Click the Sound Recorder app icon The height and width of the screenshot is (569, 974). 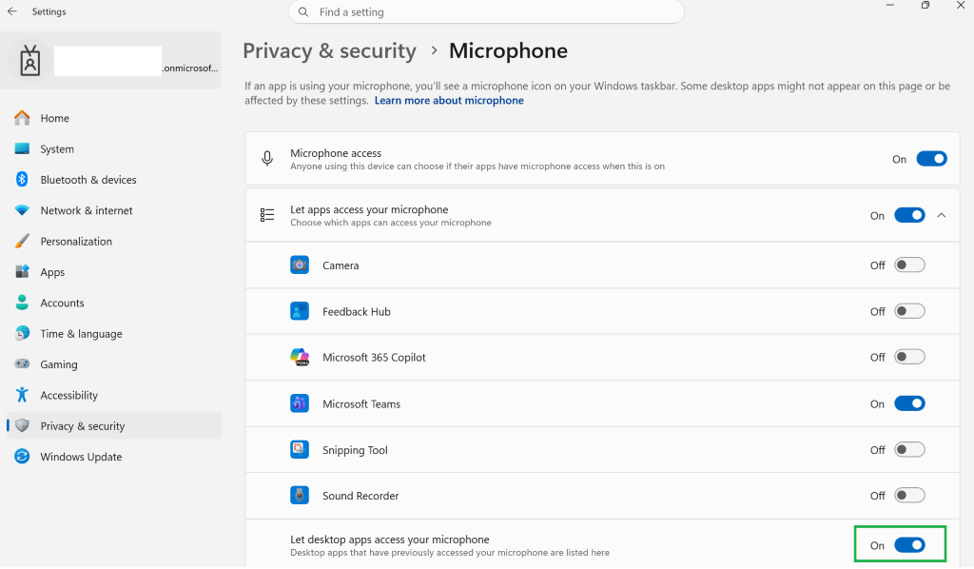300,495
